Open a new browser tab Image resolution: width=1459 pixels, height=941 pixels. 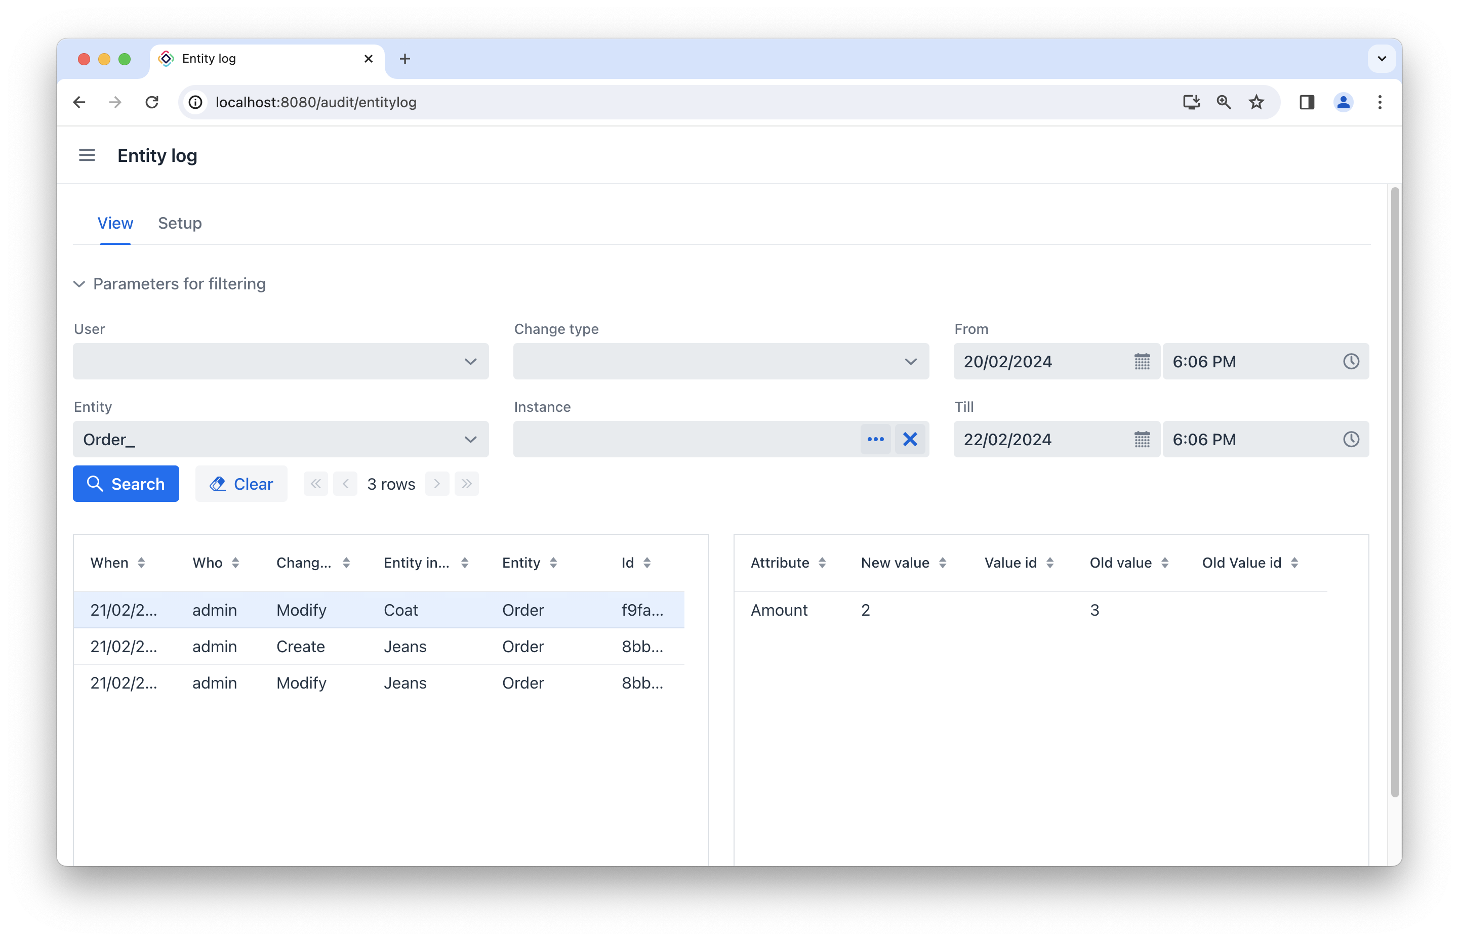click(x=405, y=59)
